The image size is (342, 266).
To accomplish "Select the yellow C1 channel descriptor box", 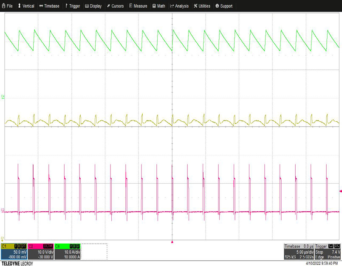I will pyautogui.click(x=14, y=251).
